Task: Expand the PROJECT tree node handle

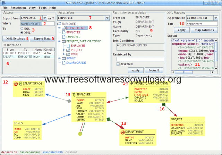Action: 64,50
